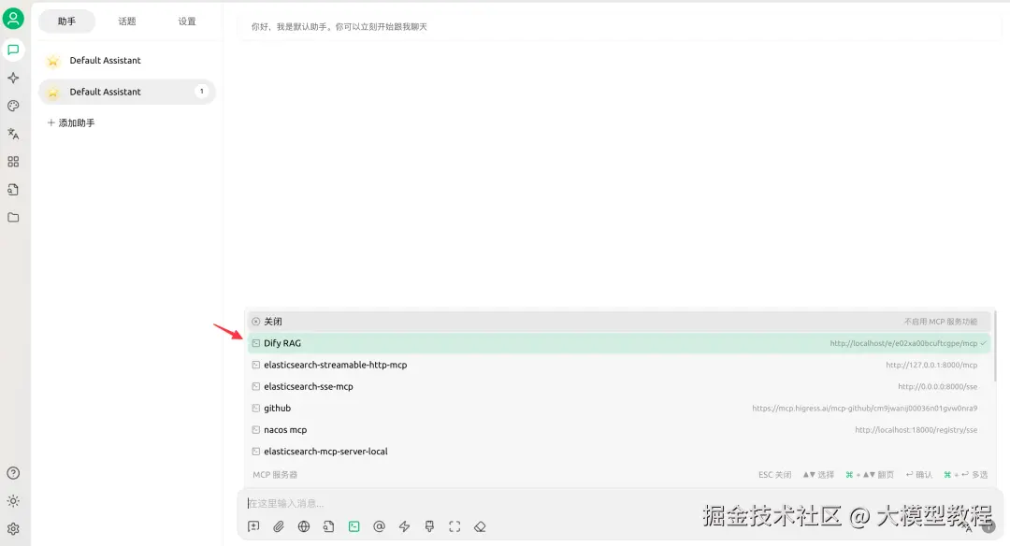Expand input with the fullscreen icon
1010x546 pixels.
(454, 526)
